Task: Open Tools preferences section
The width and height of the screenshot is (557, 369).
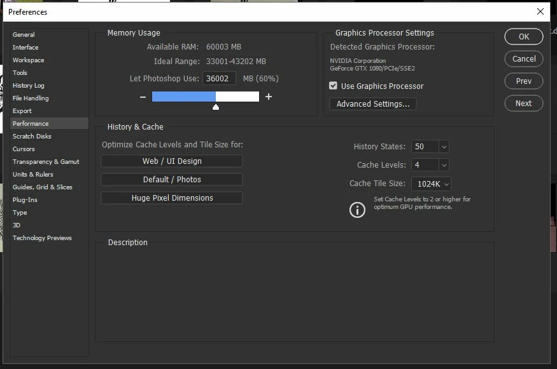Action: coord(49,72)
